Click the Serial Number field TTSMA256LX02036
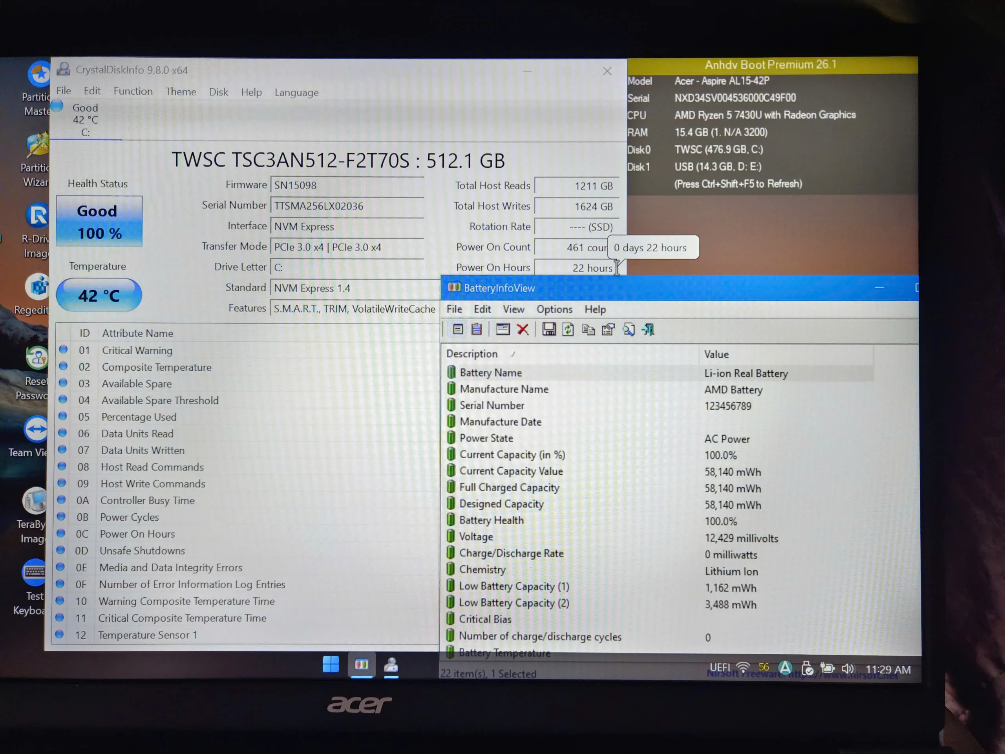Screen dimensions: 1005x754 pyautogui.click(x=347, y=206)
